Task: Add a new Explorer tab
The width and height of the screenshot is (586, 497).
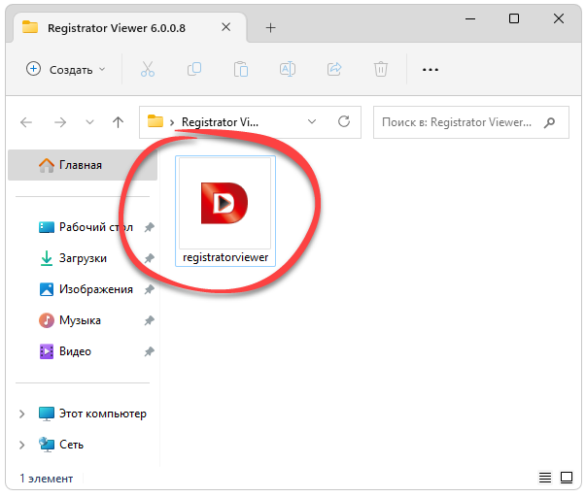Action: [270, 27]
